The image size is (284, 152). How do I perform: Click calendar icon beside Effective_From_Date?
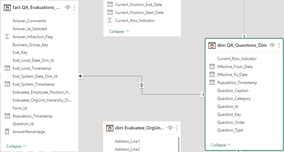[212, 66]
